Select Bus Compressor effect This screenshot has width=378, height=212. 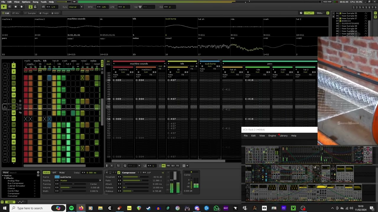pos(16,183)
